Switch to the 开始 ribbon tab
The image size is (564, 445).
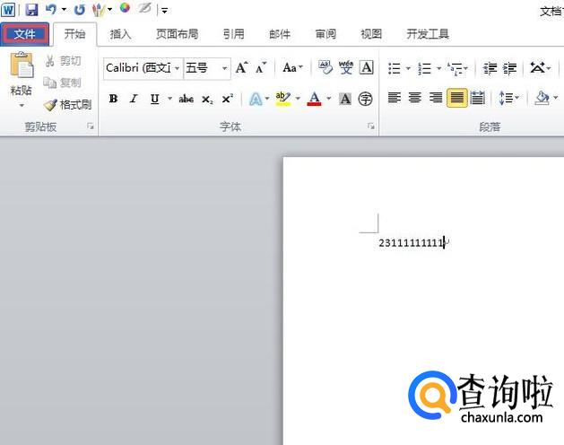tap(74, 34)
